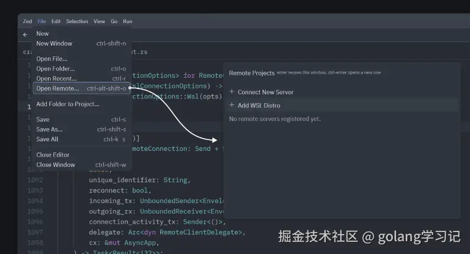Click 'delegate: Arc<dyn RemoteClientDelegate>' line

click(167, 232)
